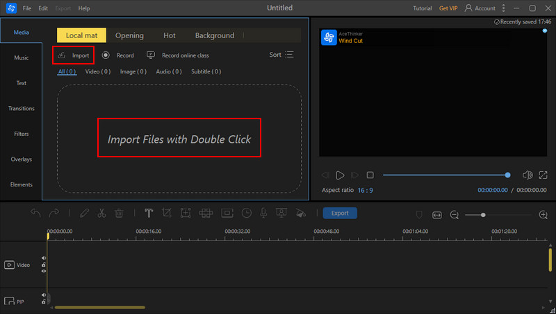This screenshot has width=556, height=314.
Task: Click Record online class
Action: click(x=178, y=55)
